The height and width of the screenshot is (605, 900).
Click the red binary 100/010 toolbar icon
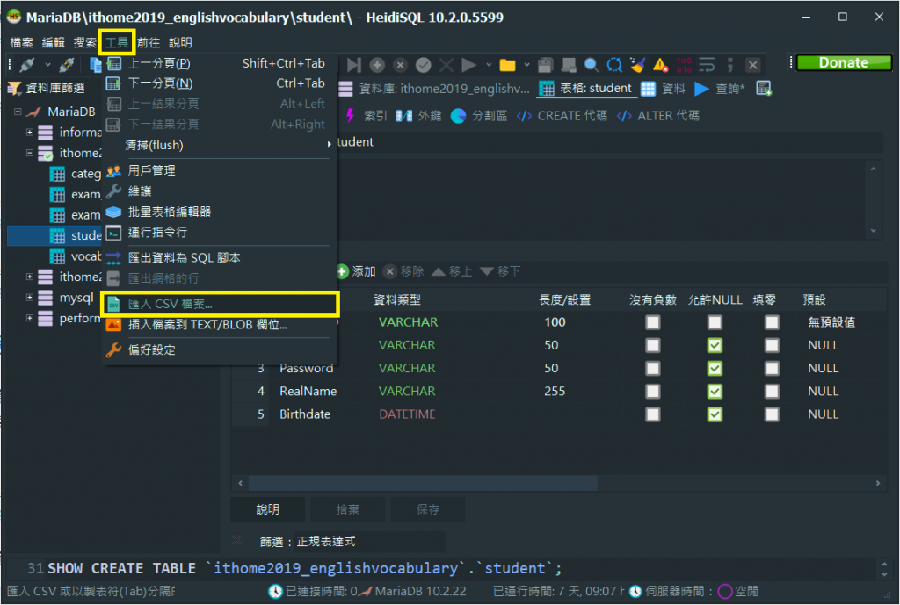click(x=684, y=65)
